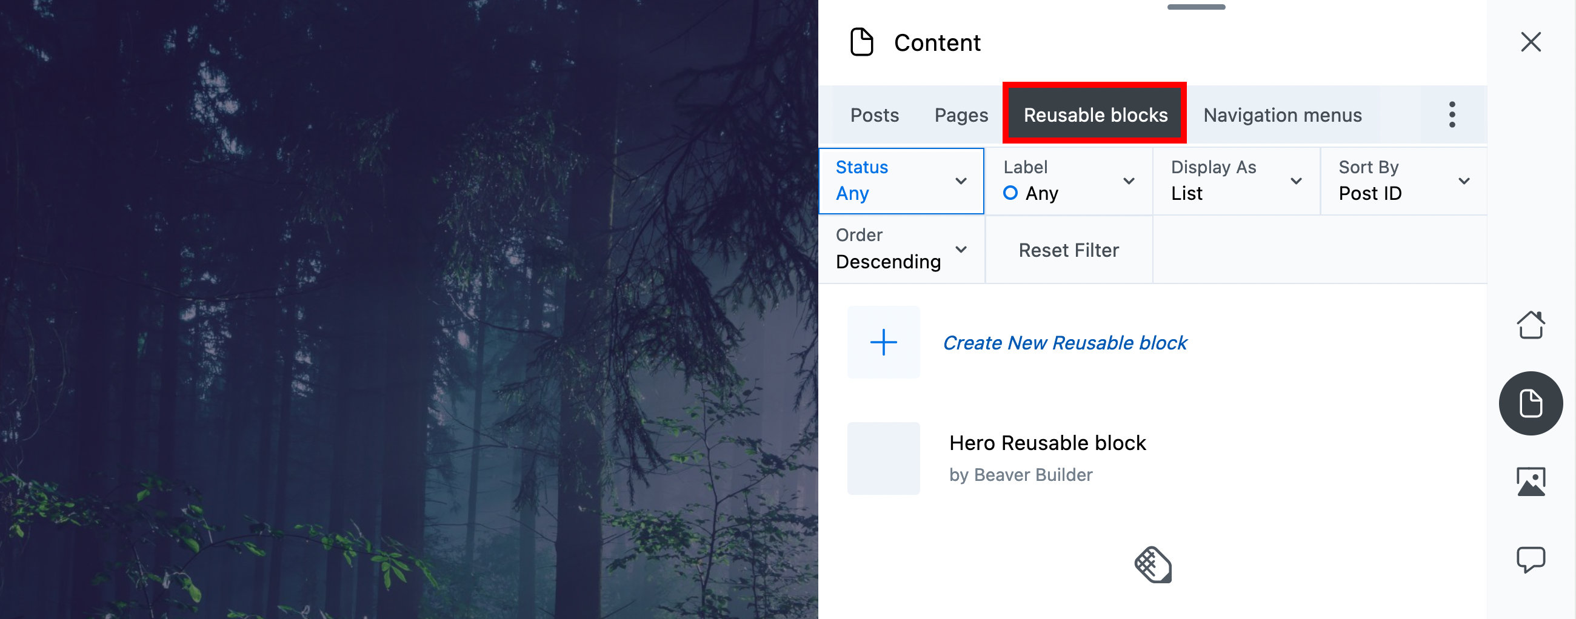Select the blue circle label indicator
Viewport: 1576px width, 619px height.
tap(1010, 193)
